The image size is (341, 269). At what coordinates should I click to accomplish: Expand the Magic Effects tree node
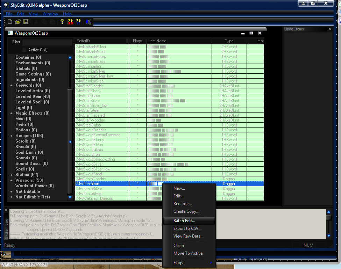[11, 113]
